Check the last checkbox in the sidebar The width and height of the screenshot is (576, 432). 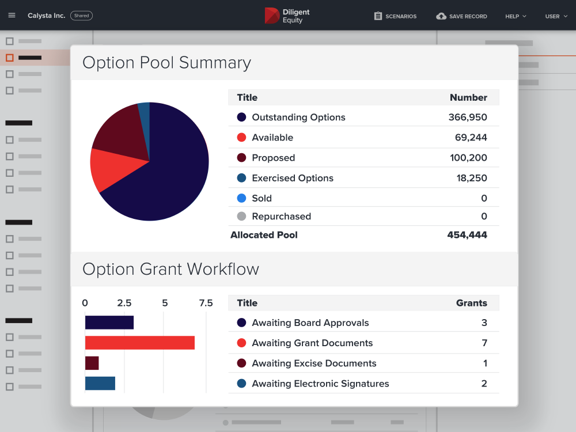tap(10, 386)
